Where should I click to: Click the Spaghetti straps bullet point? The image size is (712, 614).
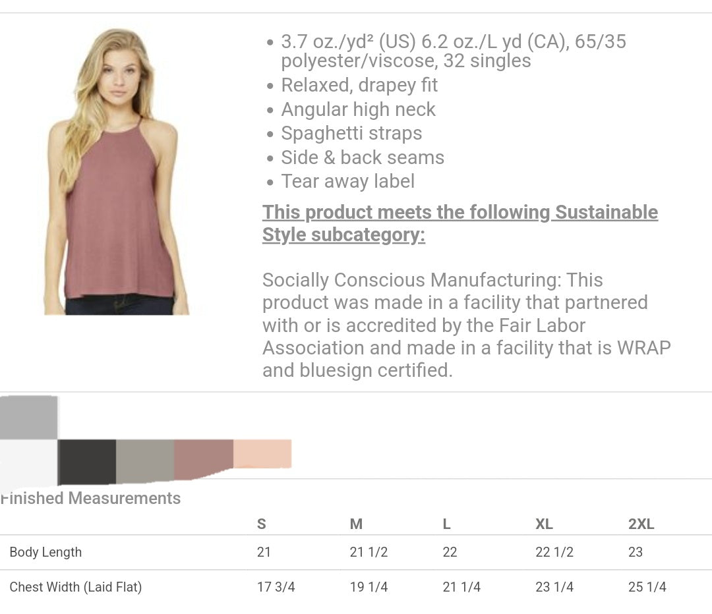point(351,133)
